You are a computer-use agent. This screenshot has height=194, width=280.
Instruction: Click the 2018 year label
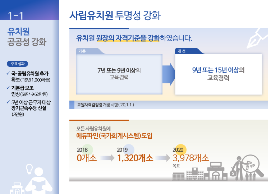[x=82, y=149]
